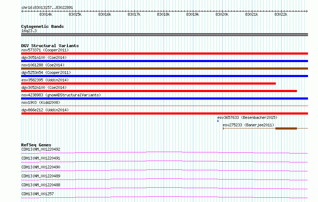Select the DGV Structural Variants track title
Screen dimensions: 318x202
(50, 46)
